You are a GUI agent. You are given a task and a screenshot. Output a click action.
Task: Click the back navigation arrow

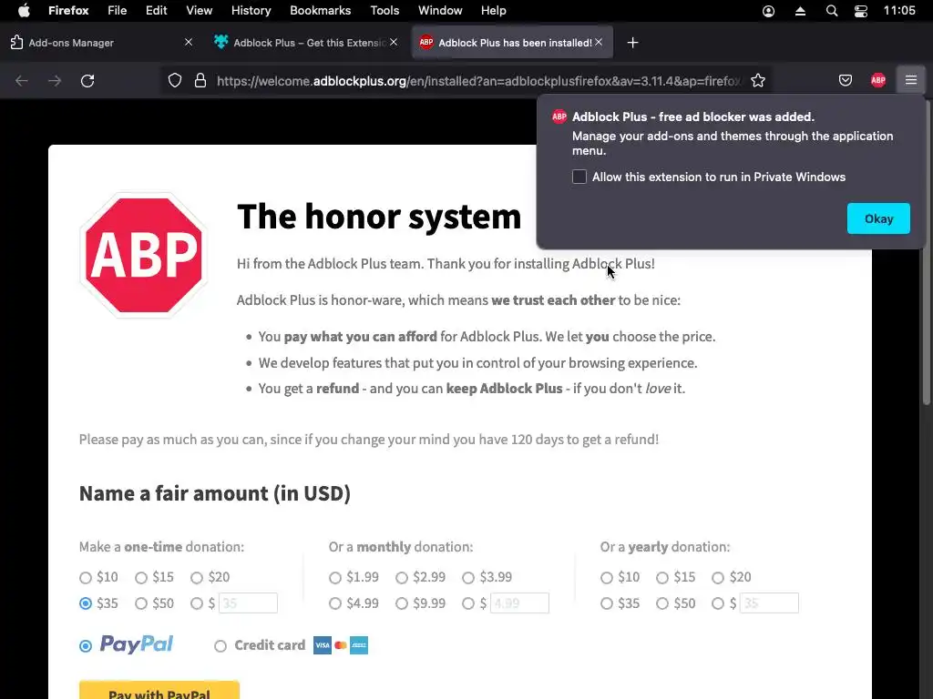pyautogui.click(x=22, y=81)
